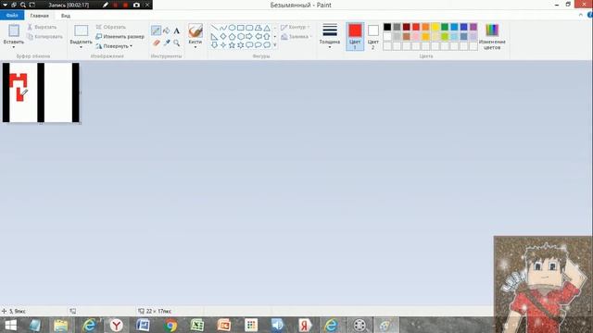Click the Paste clipboard icon
Screen dimensions: 593x333
click(14, 31)
